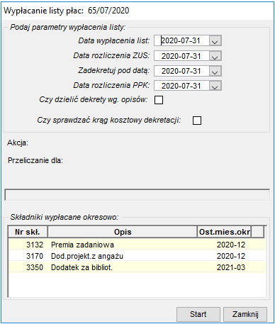Click component number 3132
275x324 pixels.
pos(35,245)
